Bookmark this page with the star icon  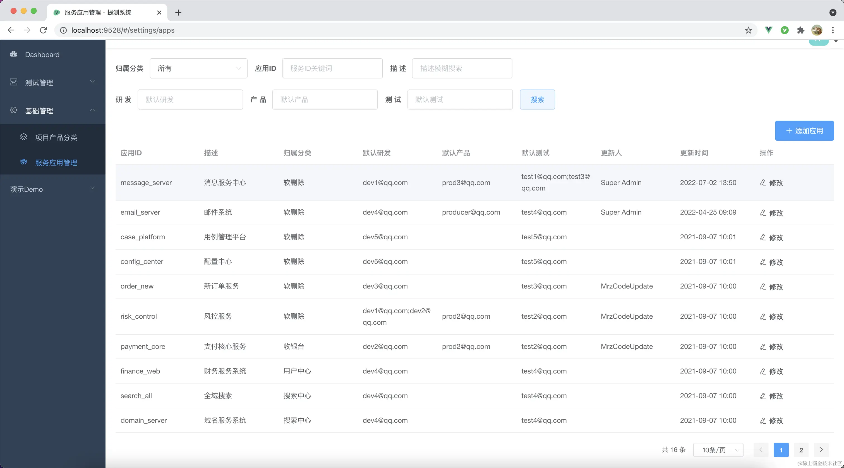point(748,30)
